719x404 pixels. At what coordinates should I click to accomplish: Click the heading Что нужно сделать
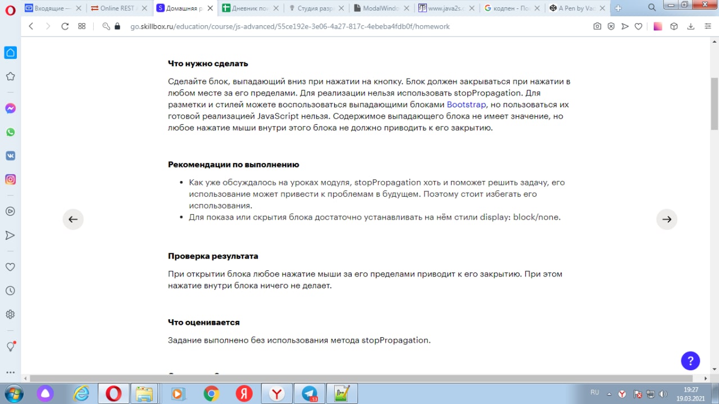(x=208, y=63)
